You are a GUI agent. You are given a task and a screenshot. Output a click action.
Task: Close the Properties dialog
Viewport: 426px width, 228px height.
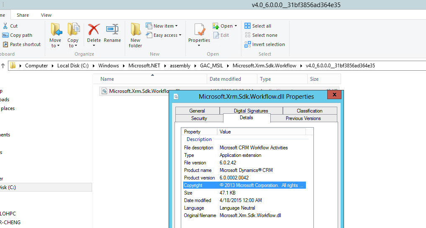click(x=334, y=95)
